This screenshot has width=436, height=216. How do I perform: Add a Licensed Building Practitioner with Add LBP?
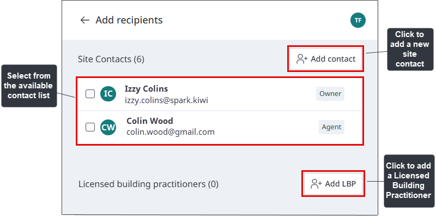[x=333, y=184]
